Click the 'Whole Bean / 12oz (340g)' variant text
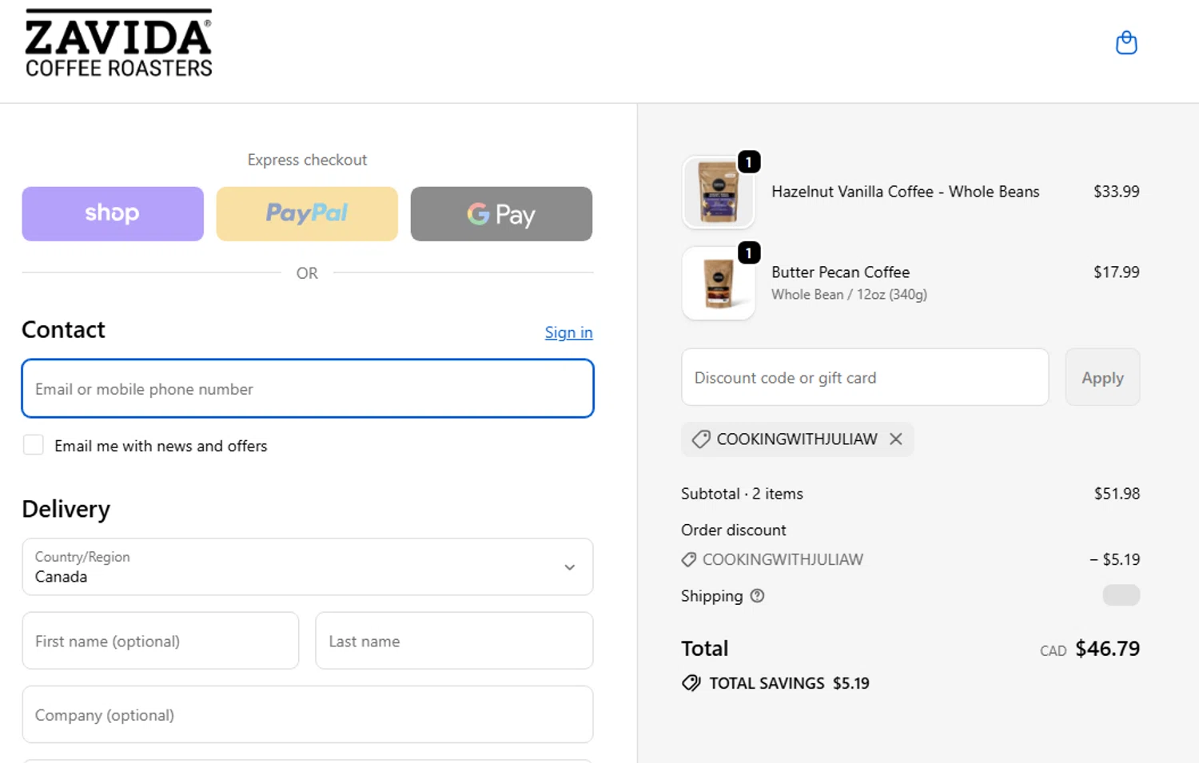Screen dimensions: 1199x763 coord(849,295)
